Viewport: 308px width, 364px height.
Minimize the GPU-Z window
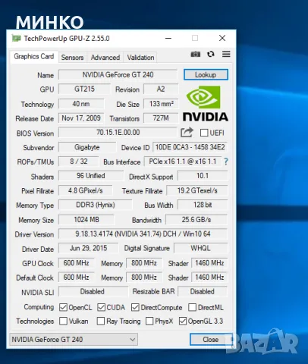(168, 39)
